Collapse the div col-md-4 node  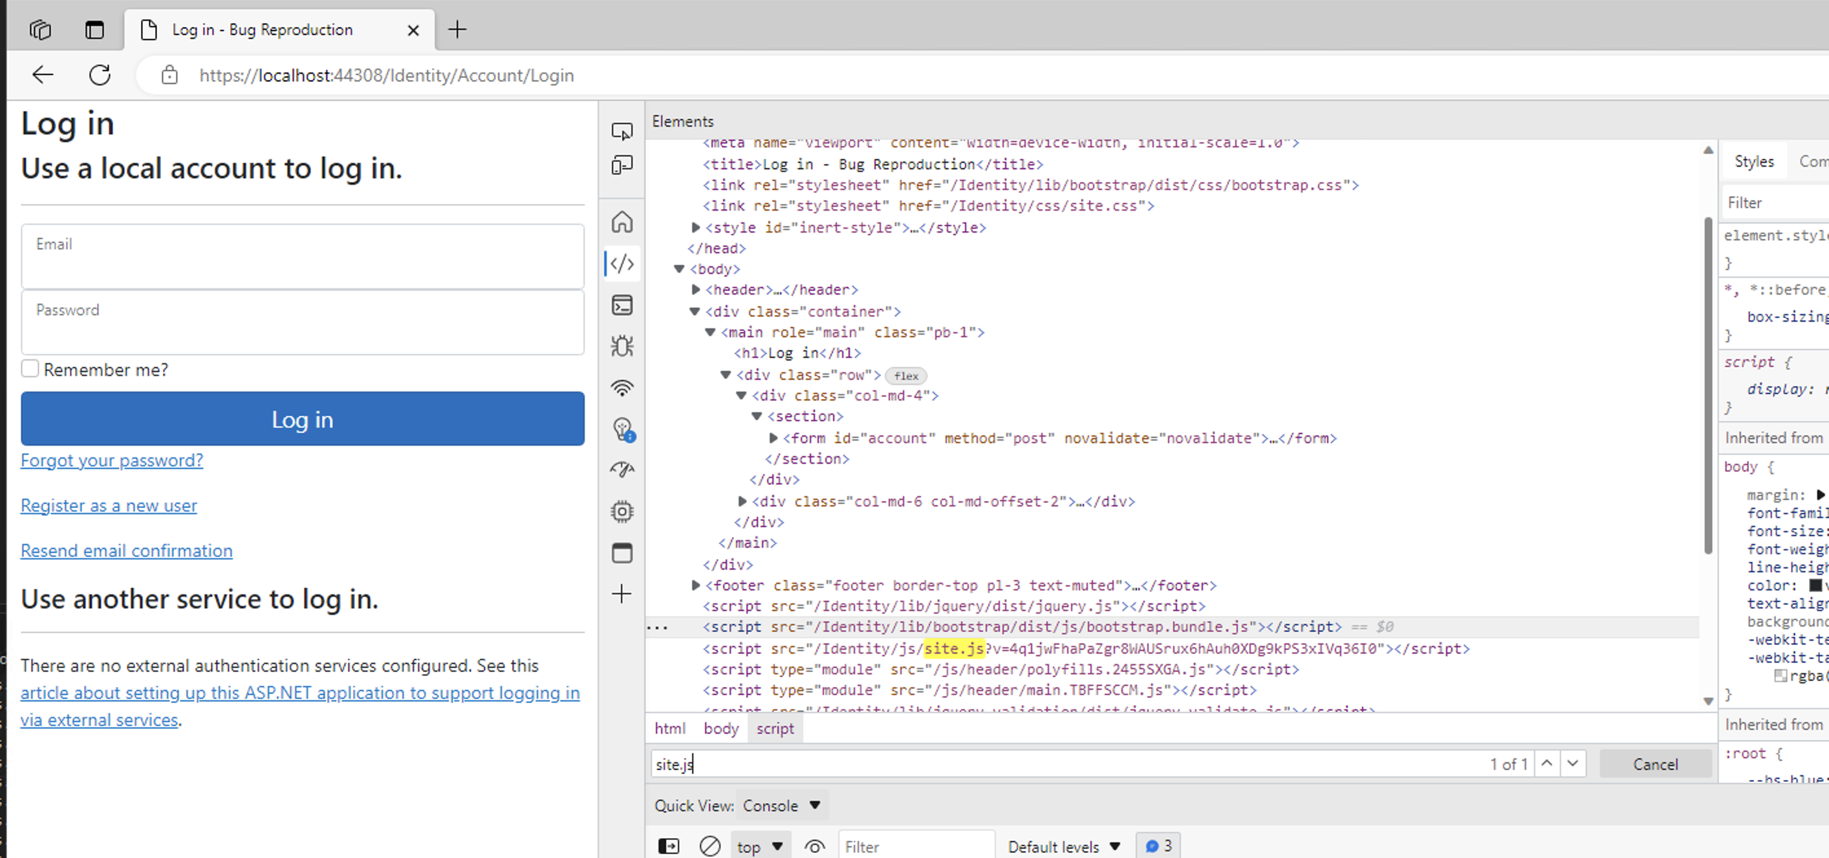[741, 395]
